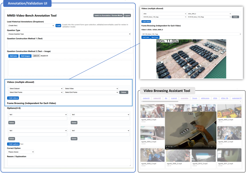This screenshot has height=173, width=246.
Task: Select the ego4d_0004_0.mp4 video thumbnail
Action: [152, 133]
